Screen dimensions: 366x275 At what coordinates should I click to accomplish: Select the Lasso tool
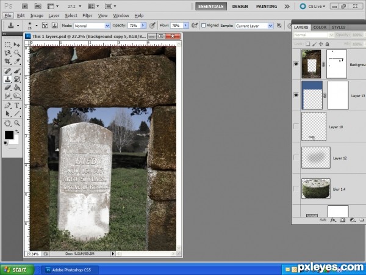coord(7,53)
